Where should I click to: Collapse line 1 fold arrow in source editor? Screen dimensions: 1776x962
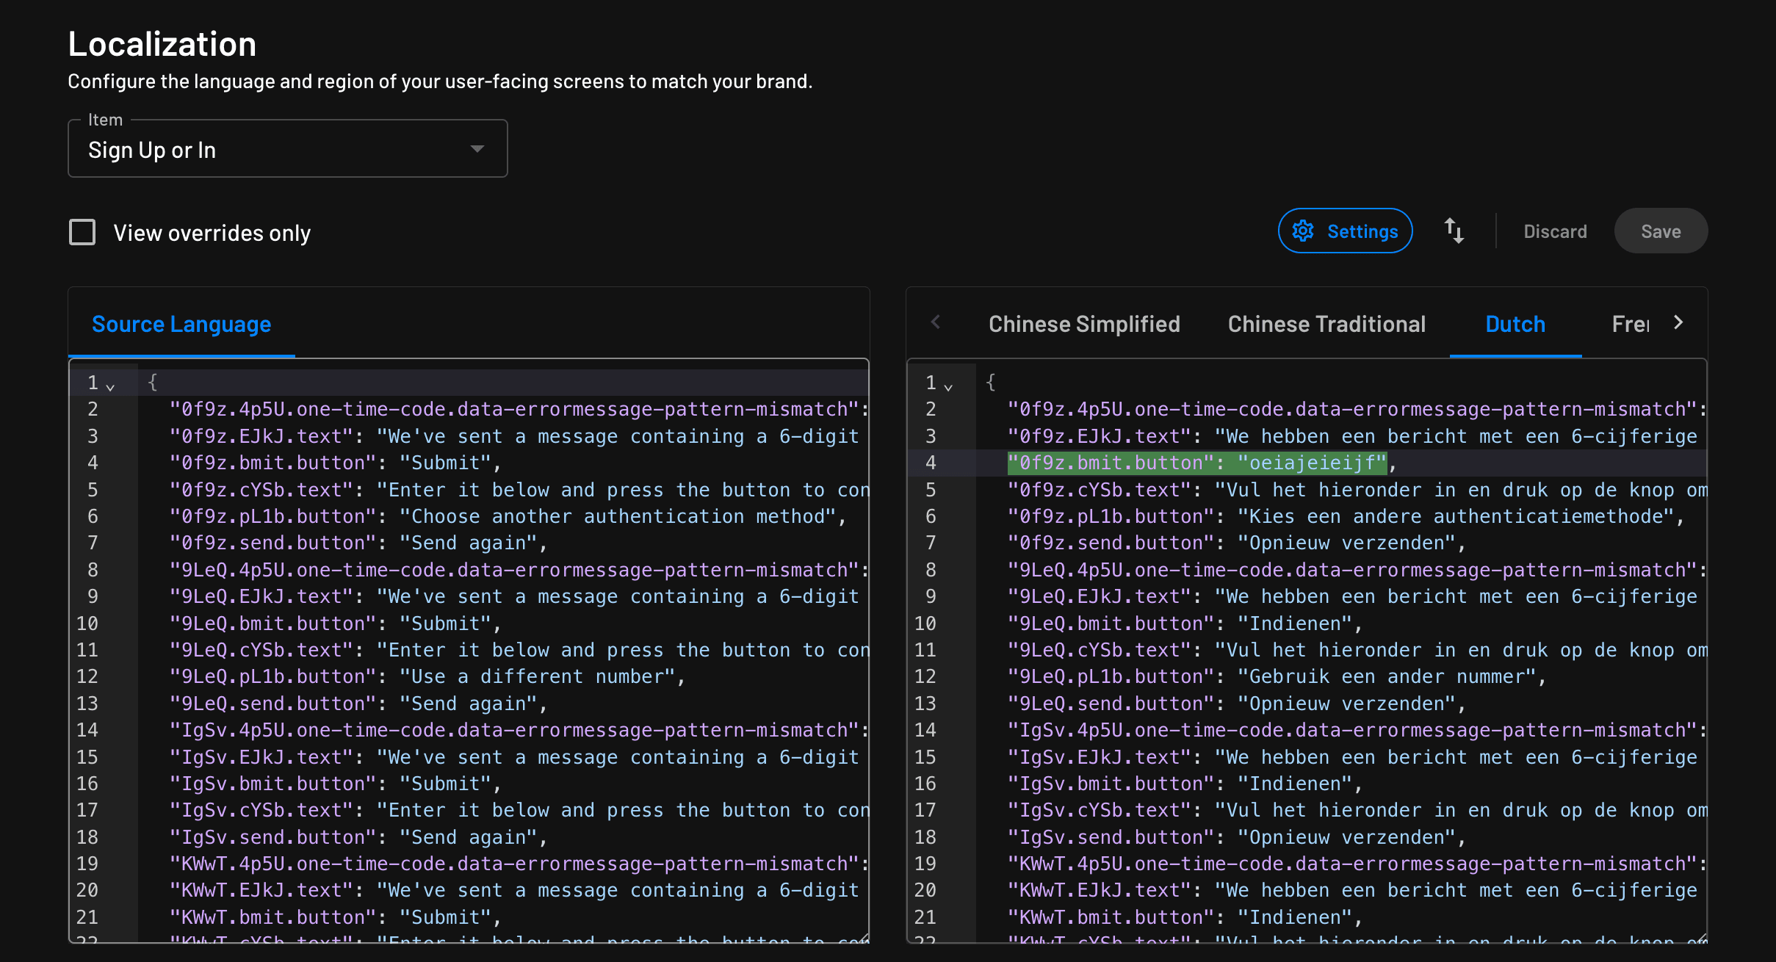tap(110, 386)
